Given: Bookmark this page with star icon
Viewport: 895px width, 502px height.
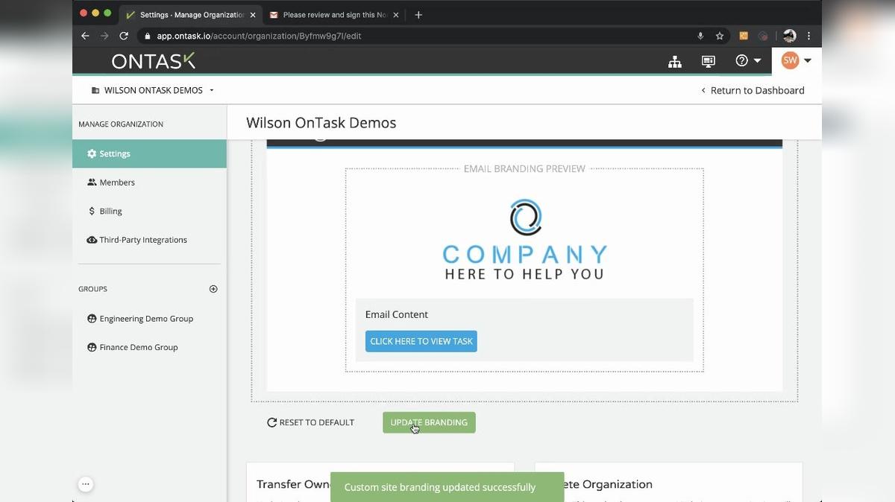Looking at the screenshot, I should 720,36.
